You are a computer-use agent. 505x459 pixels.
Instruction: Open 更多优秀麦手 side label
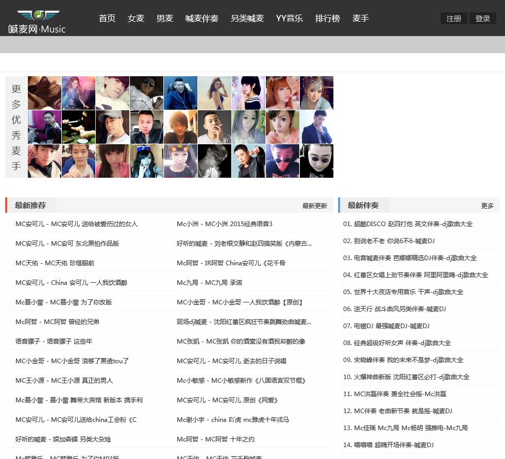click(x=16, y=127)
